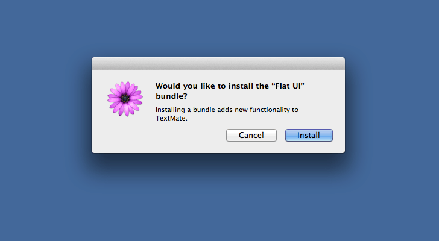Click the blue desktop background above the dialog
The height and width of the screenshot is (241, 439).
218,28
